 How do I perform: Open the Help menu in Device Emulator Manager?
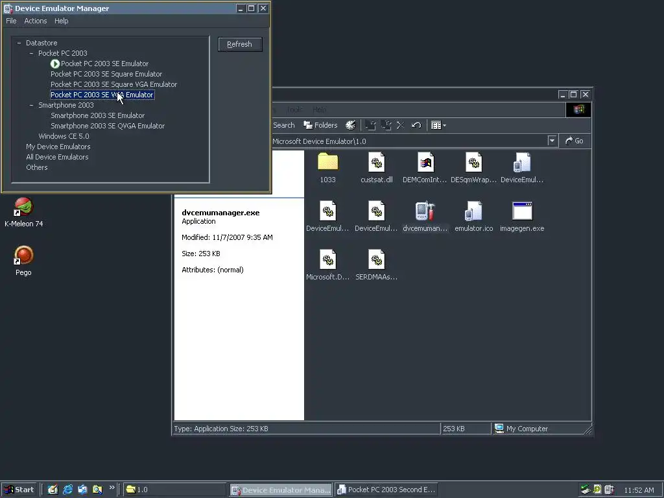tap(62, 21)
